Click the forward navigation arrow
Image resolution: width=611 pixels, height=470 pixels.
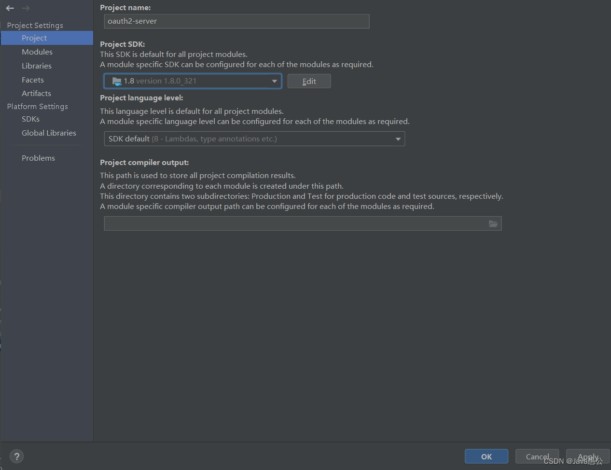26,8
